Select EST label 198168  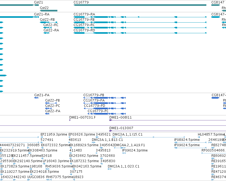[x=36, y=166]
